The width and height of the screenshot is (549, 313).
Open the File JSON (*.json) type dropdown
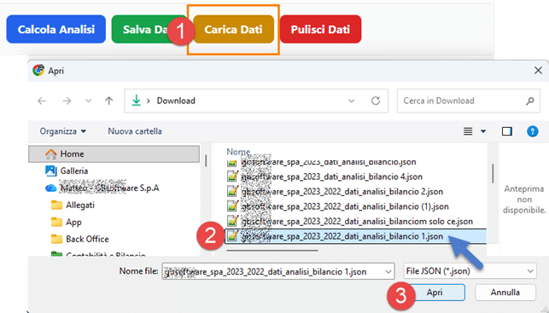470,271
